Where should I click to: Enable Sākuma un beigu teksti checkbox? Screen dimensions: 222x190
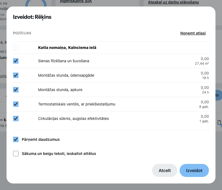click(x=16, y=154)
